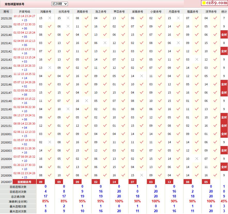Click the gray cross in 鸿雁杀号 row 2026002
The width and height of the screenshot is (228, 214).
point(50,142)
